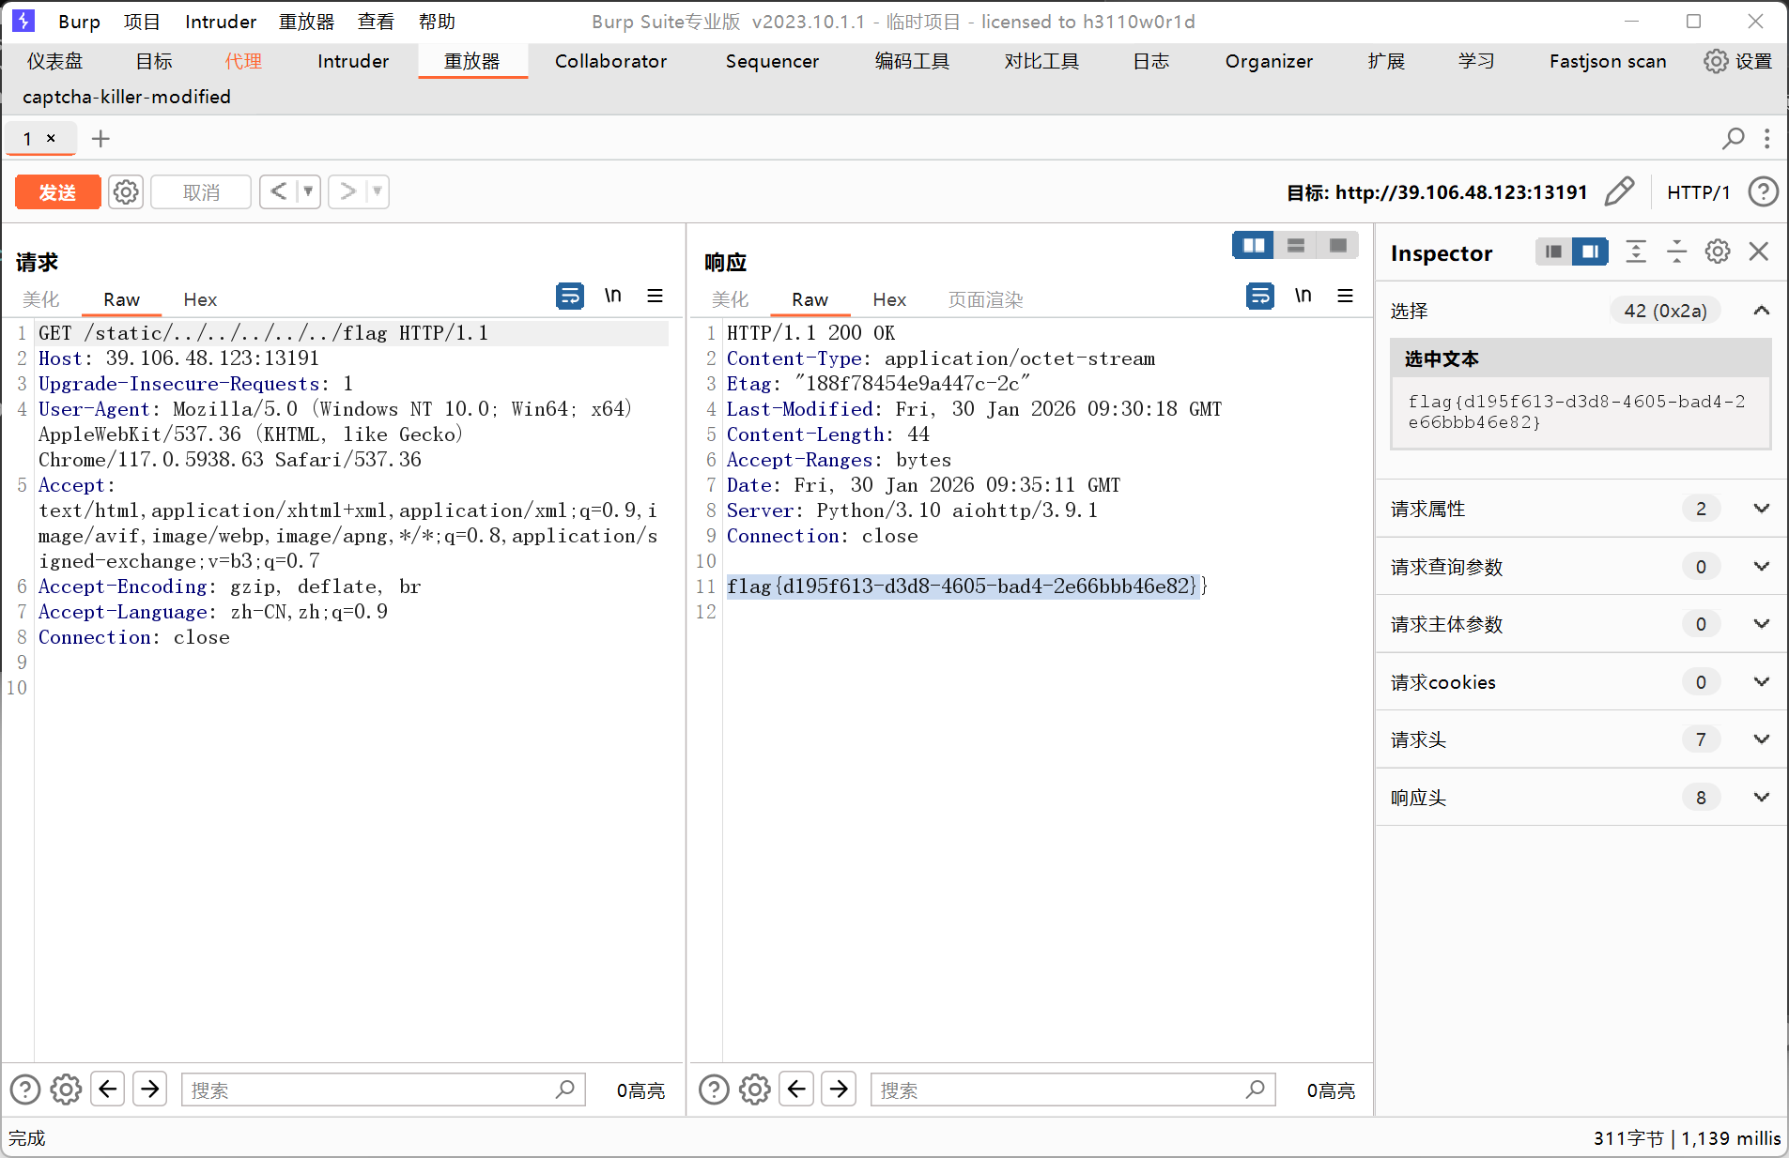Viewport: 1789px width, 1158px height.
Task: Toggle word wrap in response pane
Action: pyautogui.click(x=1260, y=296)
